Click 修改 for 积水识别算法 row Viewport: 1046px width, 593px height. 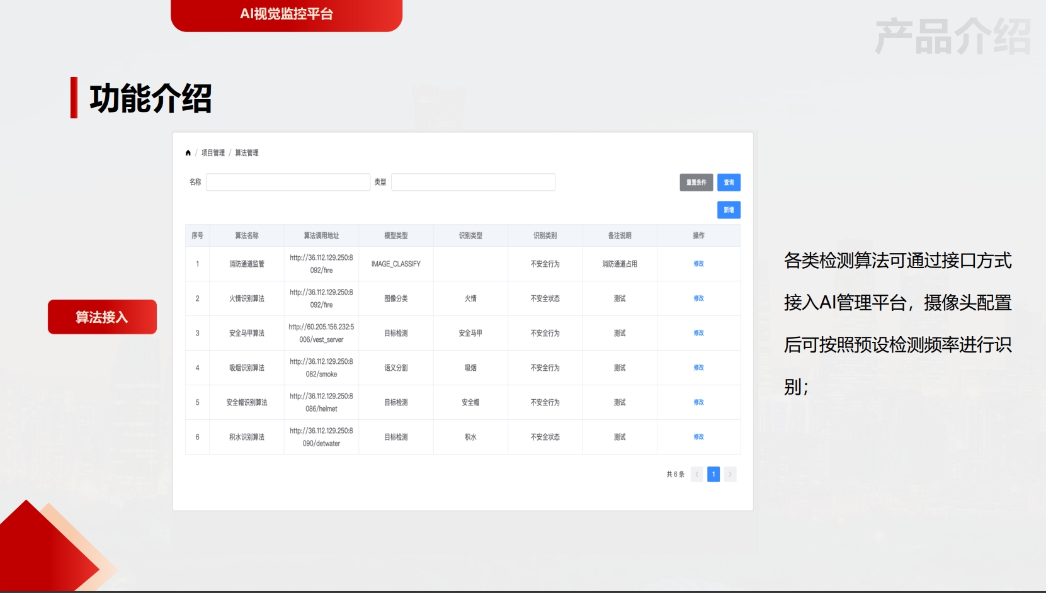point(698,437)
